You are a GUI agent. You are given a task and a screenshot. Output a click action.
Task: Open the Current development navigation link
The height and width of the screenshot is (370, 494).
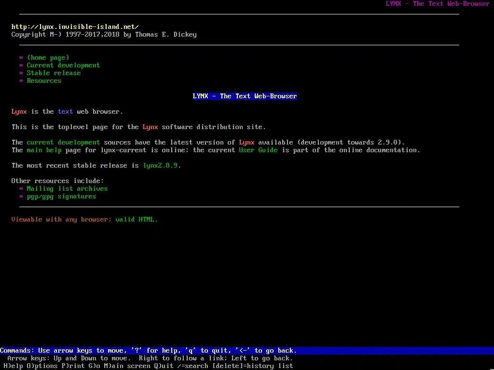tap(63, 65)
